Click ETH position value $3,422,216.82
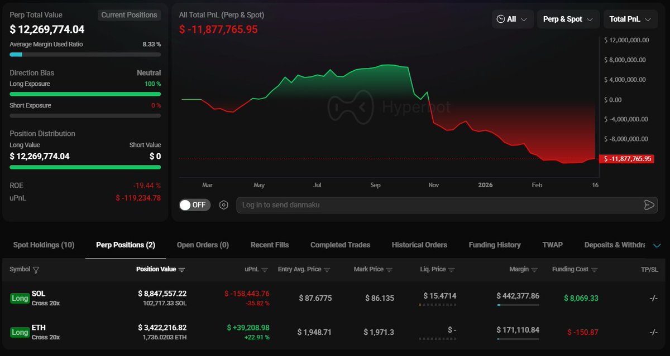This screenshot has height=356, width=670. pos(162,328)
